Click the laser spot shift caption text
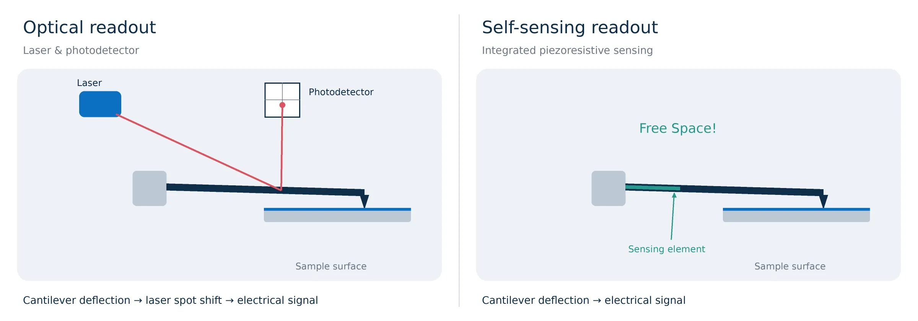 click(184, 300)
